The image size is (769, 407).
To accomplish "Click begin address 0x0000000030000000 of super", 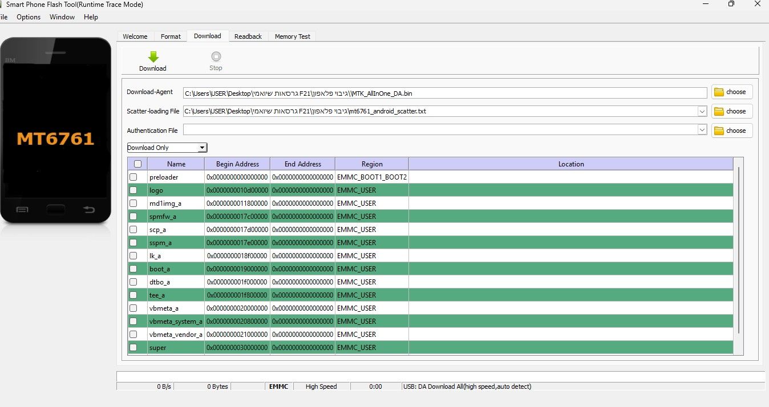I will [237, 348].
